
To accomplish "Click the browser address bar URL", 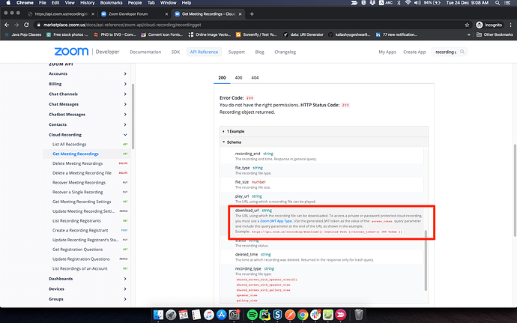I will [122, 25].
